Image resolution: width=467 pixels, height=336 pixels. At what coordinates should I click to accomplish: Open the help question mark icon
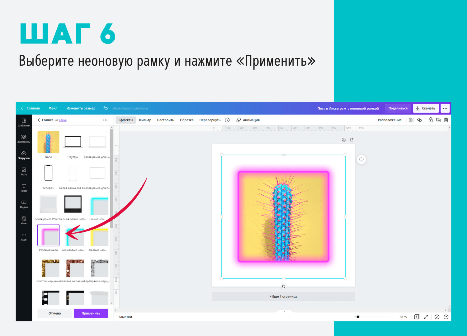pyautogui.click(x=446, y=317)
